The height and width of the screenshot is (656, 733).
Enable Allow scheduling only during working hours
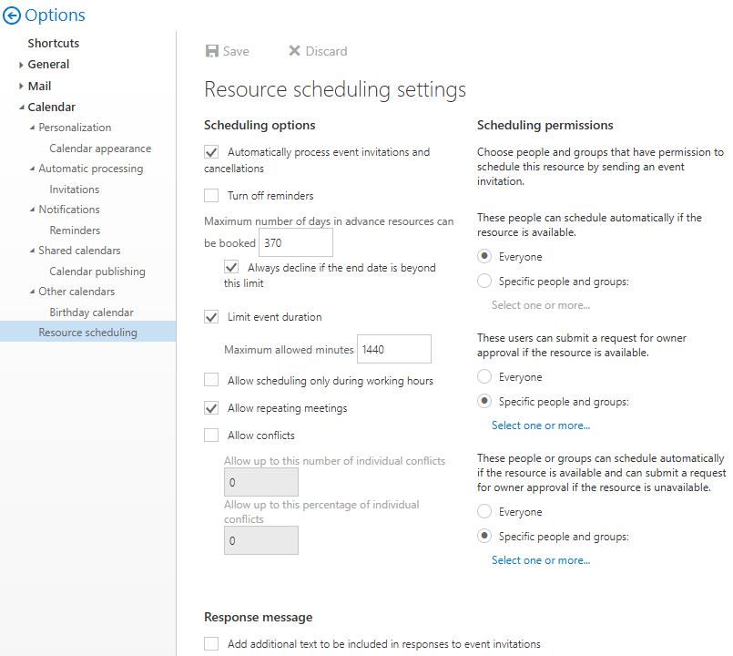pos(210,379)
